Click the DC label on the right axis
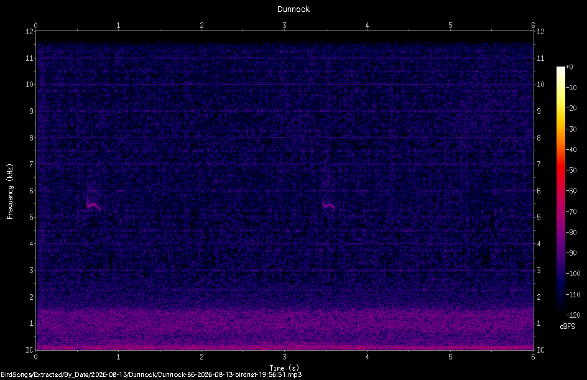This screenshot has height=380, width=587. point(540,350)
